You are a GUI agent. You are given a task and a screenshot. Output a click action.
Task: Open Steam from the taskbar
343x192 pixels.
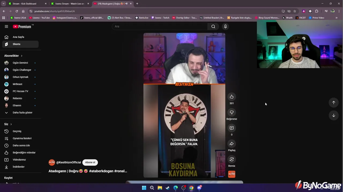click(167, 188)
